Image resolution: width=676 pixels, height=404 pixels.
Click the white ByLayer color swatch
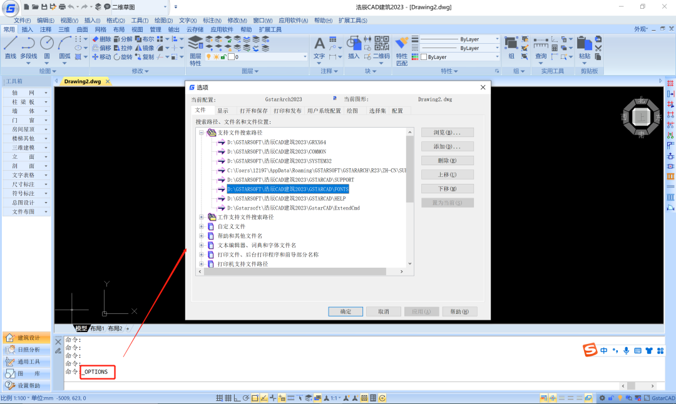point(424,57)
